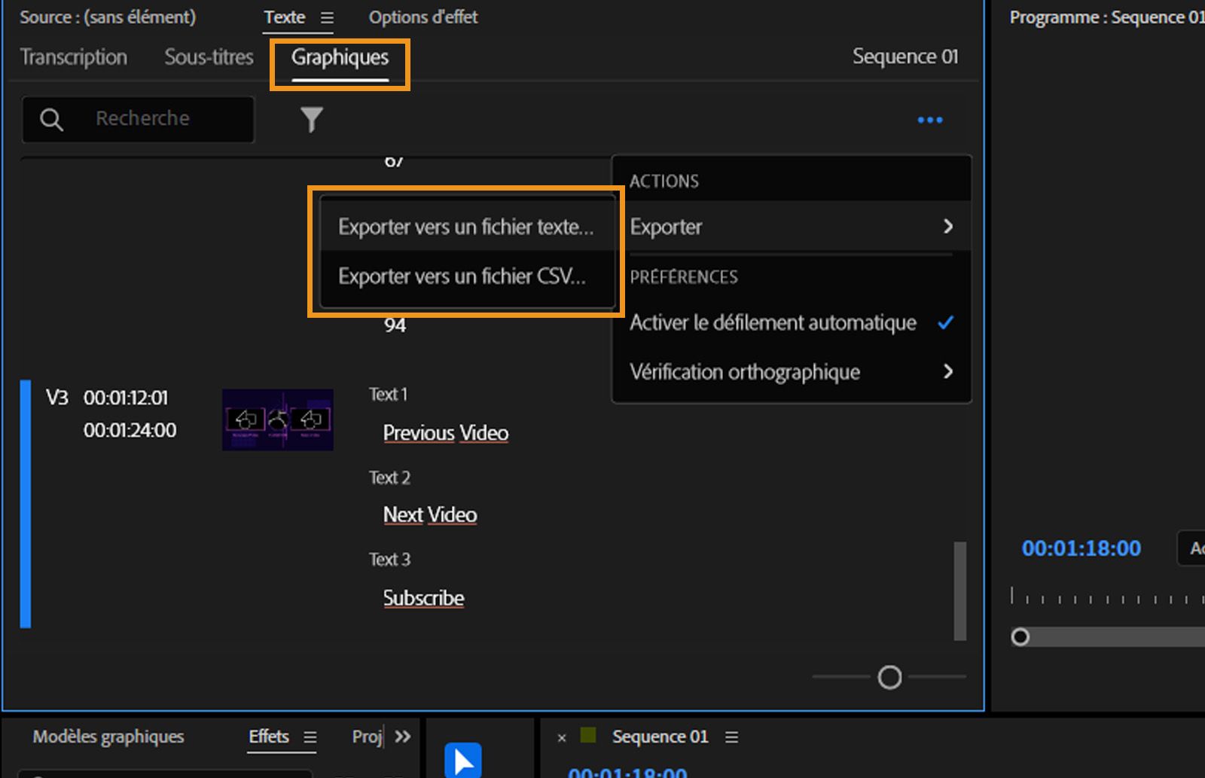Open the Effets tab
Screen dimensions: 1205x778
[x=269, y=737]
